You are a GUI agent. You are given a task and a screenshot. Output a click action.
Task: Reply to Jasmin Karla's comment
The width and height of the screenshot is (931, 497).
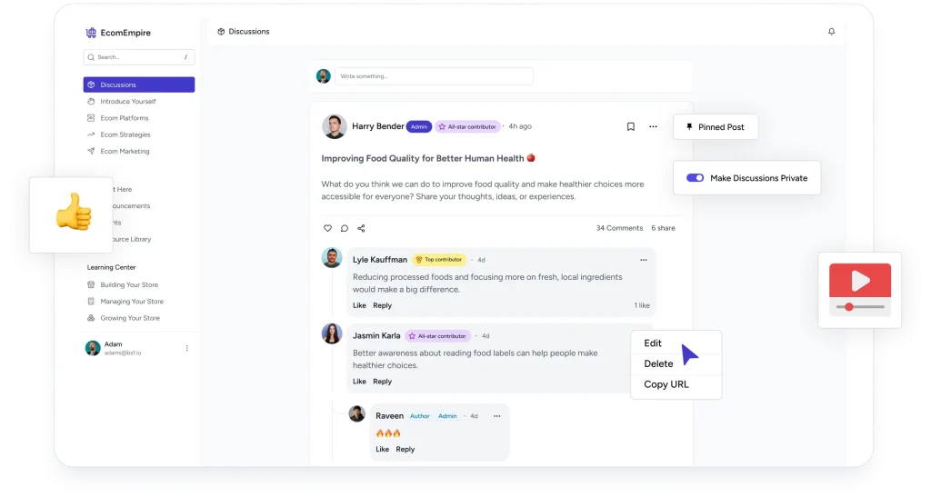[x=383, y=382]
